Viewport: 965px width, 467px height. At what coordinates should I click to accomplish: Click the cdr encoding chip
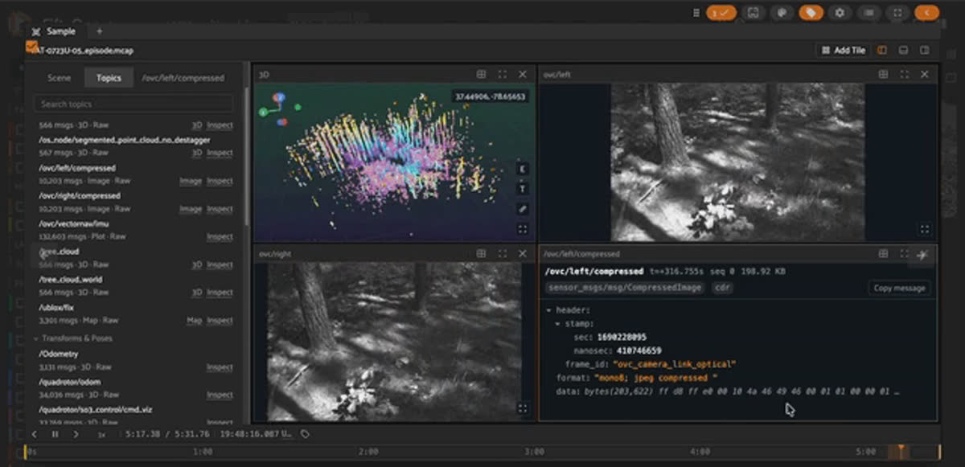[722, 288]
